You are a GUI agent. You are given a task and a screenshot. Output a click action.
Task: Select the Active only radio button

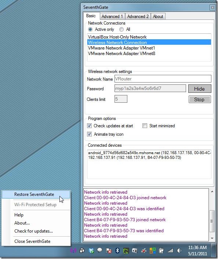(90, 29)
